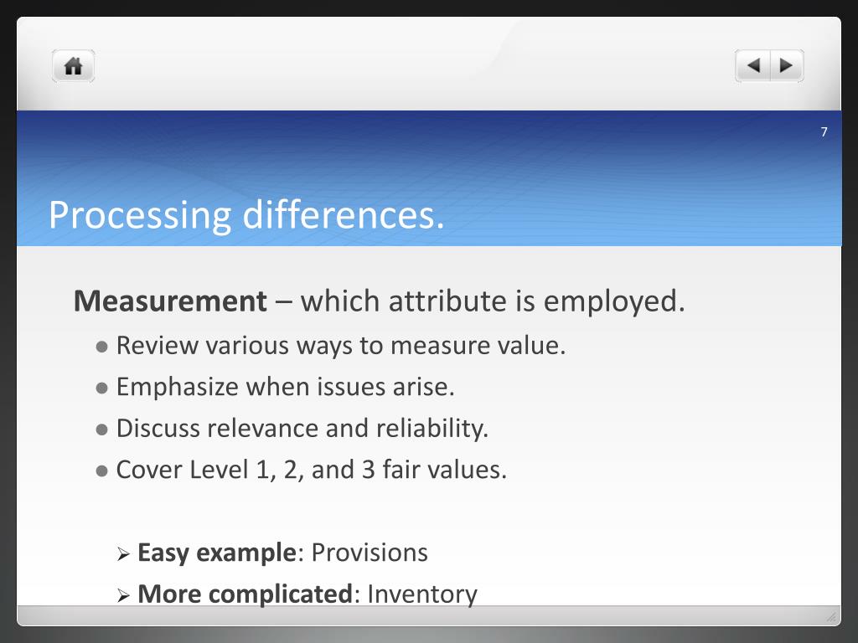
Task: Click the slide number 7
Action: click(824, 132)
